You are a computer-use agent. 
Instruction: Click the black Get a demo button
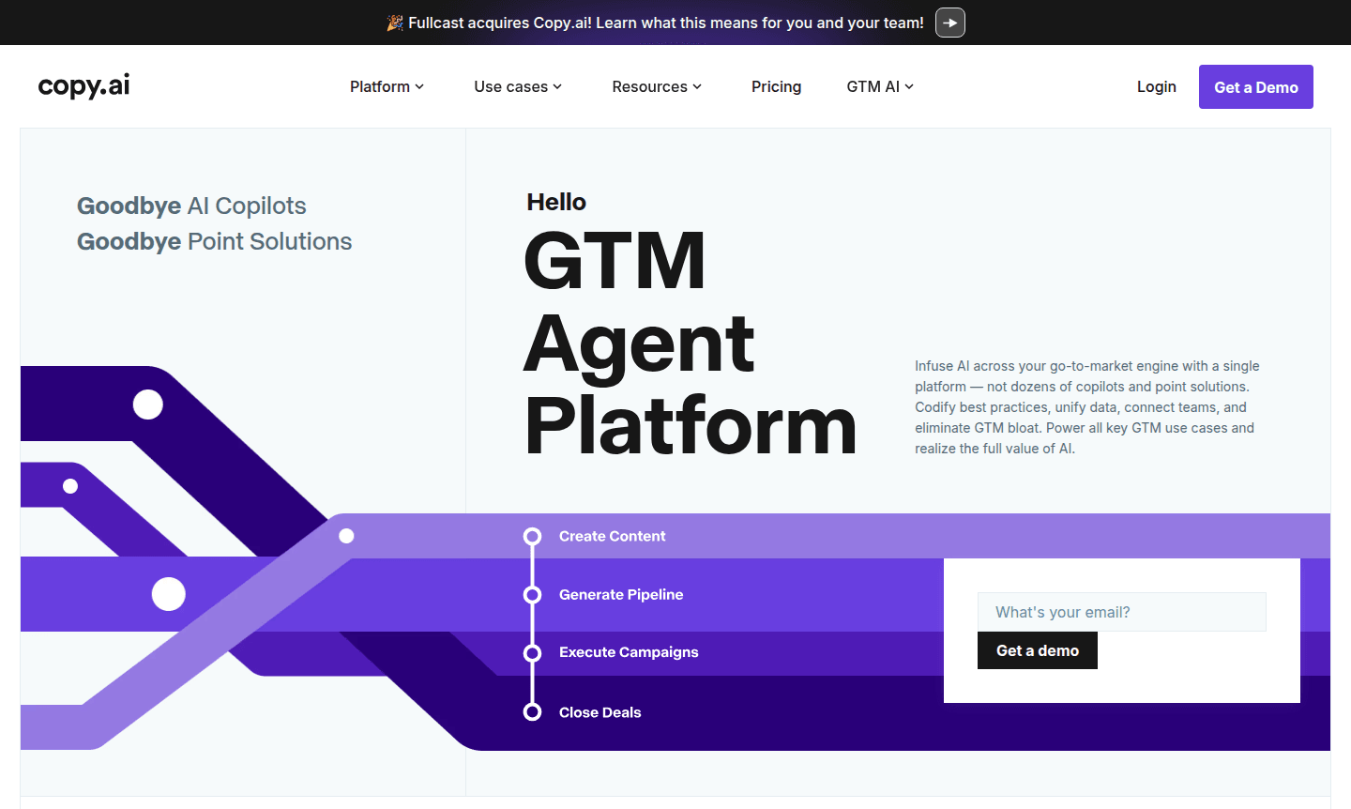[1037, 650]
